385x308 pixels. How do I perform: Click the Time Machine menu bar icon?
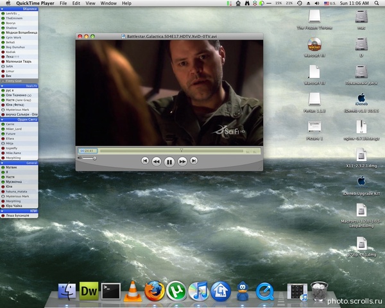tap(300, 3)
